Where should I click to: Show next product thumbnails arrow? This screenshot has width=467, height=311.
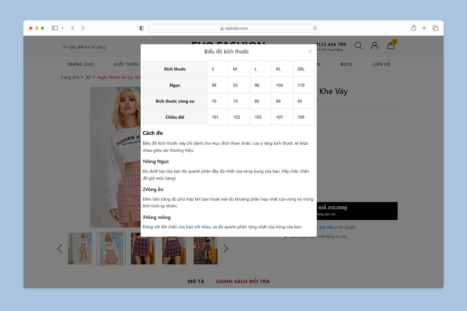(225, 248)
